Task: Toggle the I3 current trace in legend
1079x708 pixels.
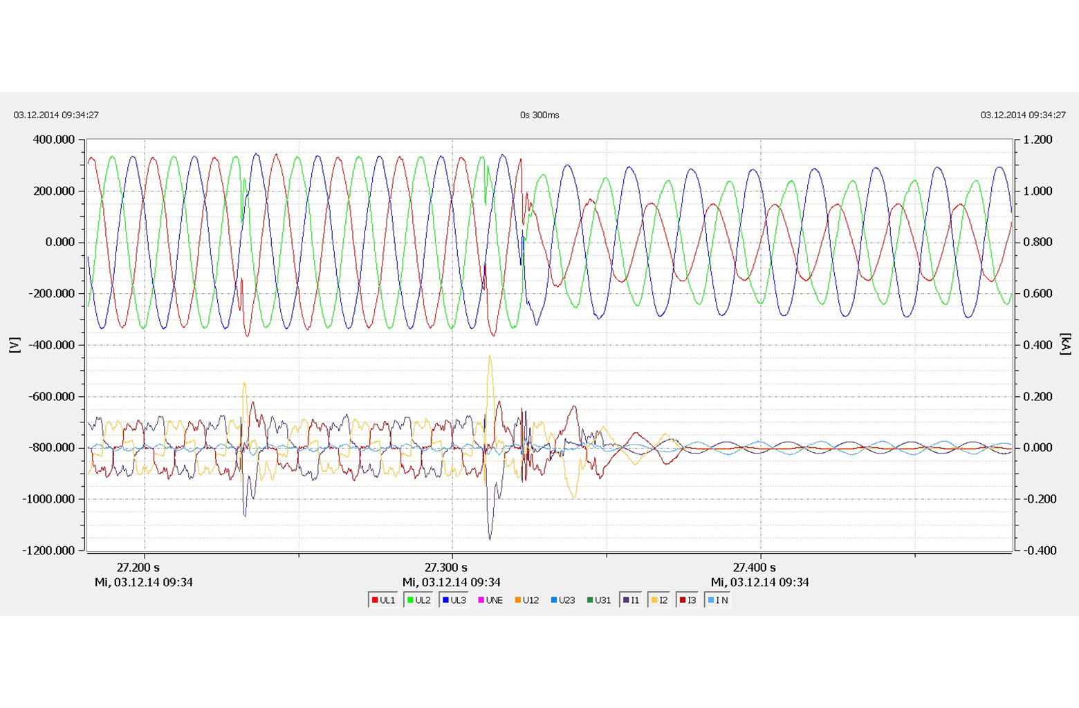Action: pyautogui.click(x=688, y=600)
